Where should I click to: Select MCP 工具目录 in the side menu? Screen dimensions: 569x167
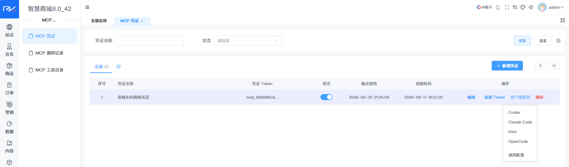coord(49,70)
